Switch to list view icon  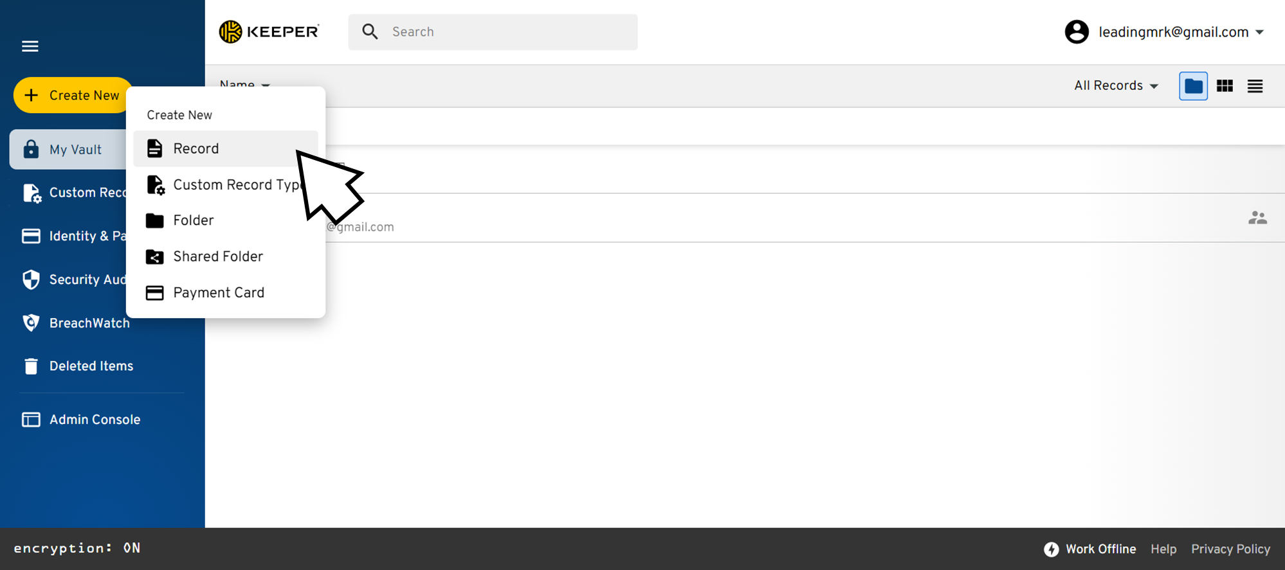1255,86
